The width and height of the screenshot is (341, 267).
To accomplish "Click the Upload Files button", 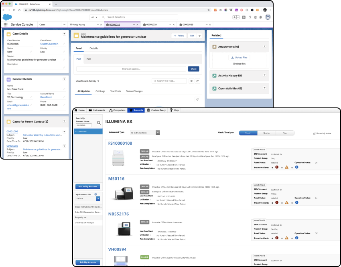I will (239, 58).
